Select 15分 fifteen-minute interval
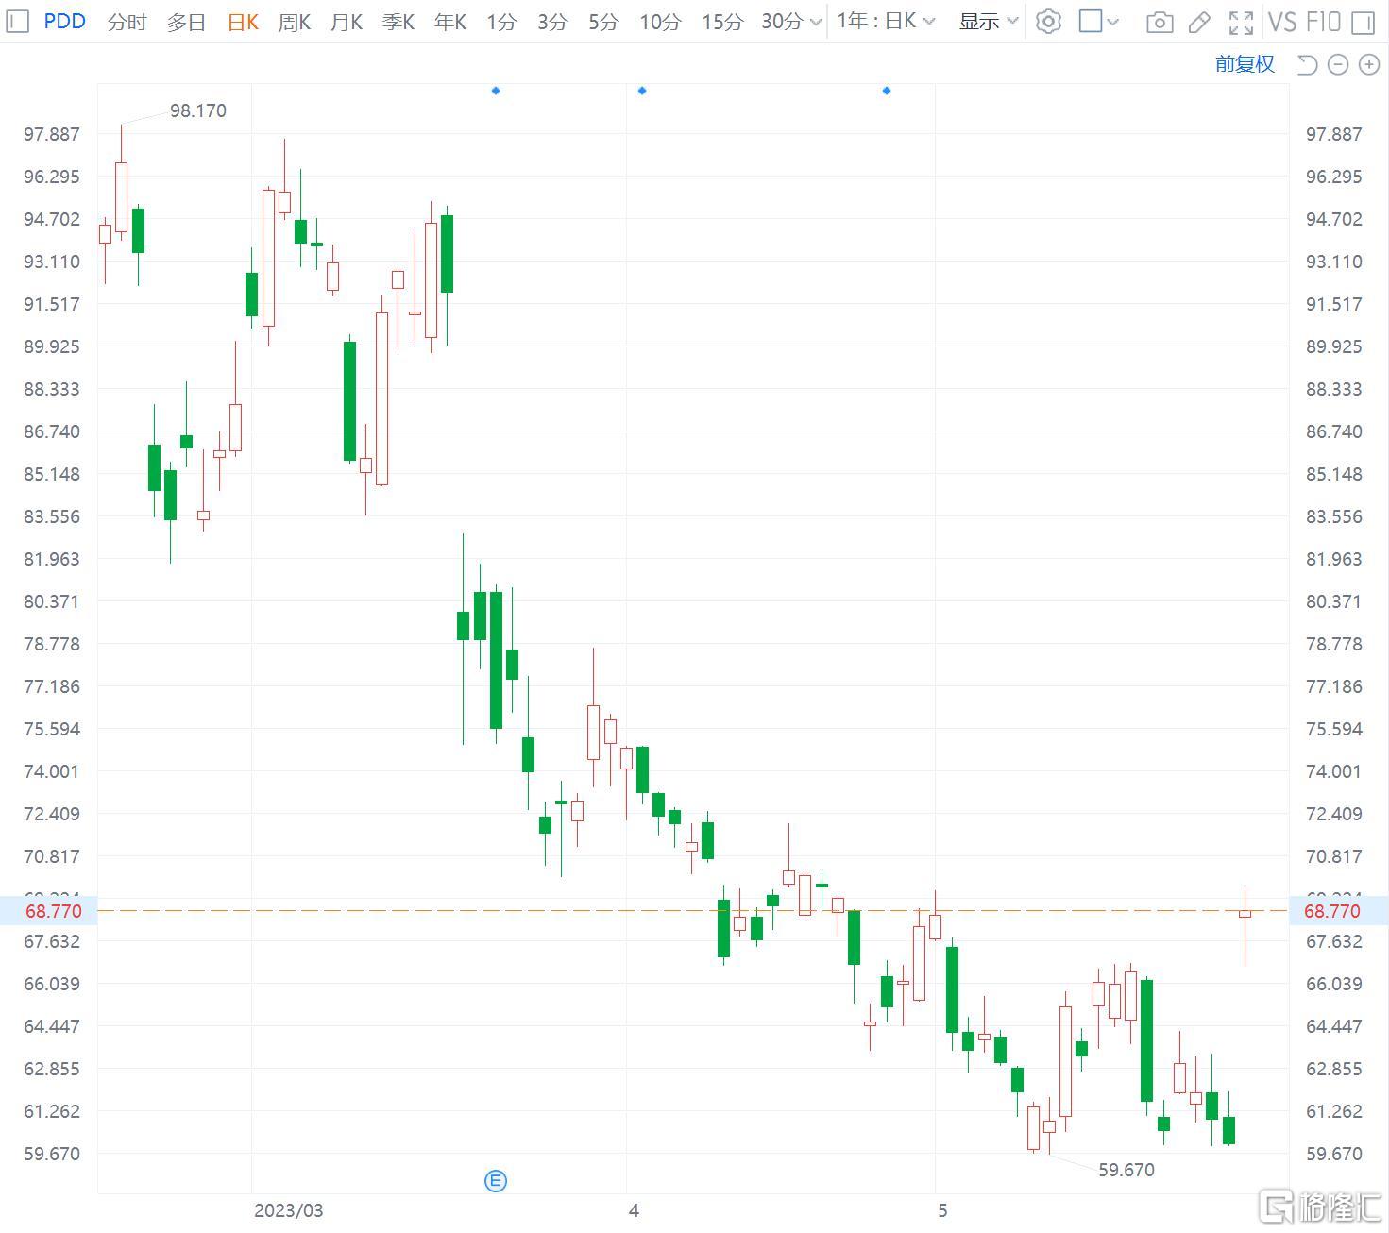1389x1233 pixels. [722, 22]
